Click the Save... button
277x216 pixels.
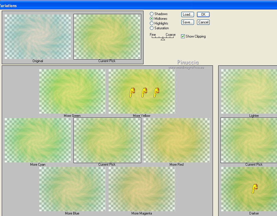188,22
